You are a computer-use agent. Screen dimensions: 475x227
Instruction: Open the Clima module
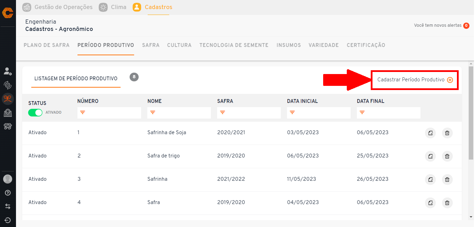[x=118, y=7]
